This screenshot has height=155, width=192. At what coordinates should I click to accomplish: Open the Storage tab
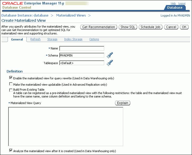52,39
